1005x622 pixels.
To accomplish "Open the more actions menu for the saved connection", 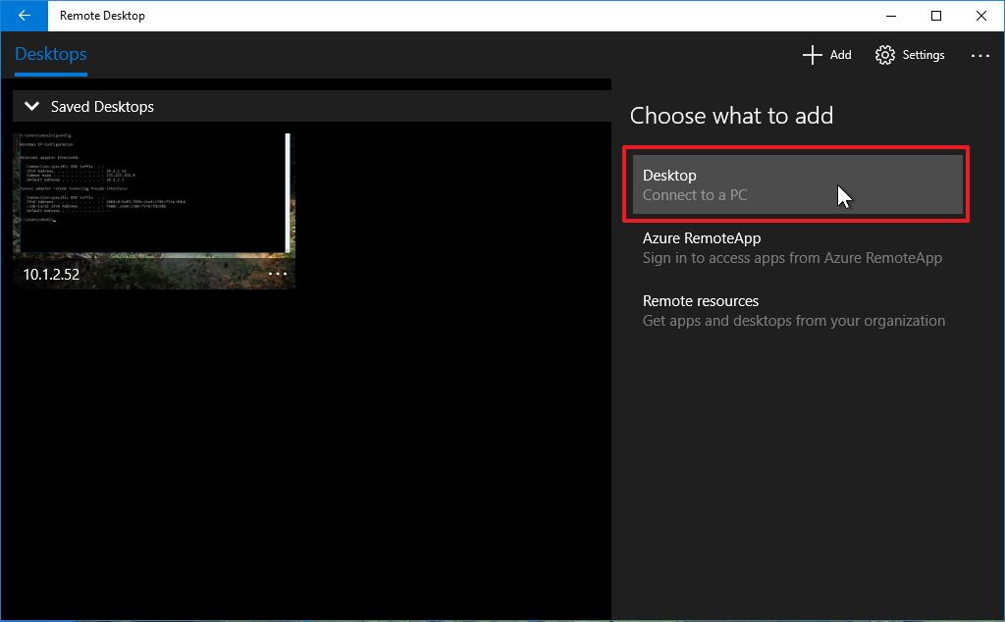I will pos(278,273).
